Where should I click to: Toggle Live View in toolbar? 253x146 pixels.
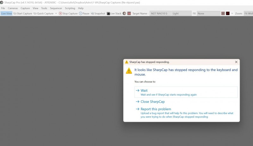pyautogui.click(x=6, y=14)
